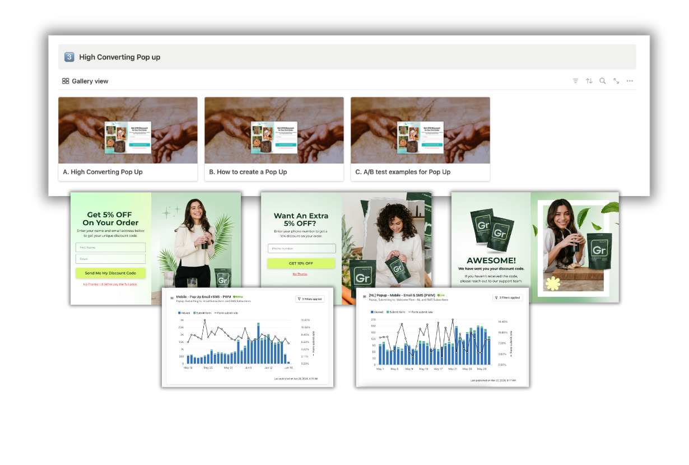Image resolution: width=689 pixels, height=465 pixels.
Task: Click the number 3 emoji heading icon
Action: pyautogui.click(x=69, y=57)
